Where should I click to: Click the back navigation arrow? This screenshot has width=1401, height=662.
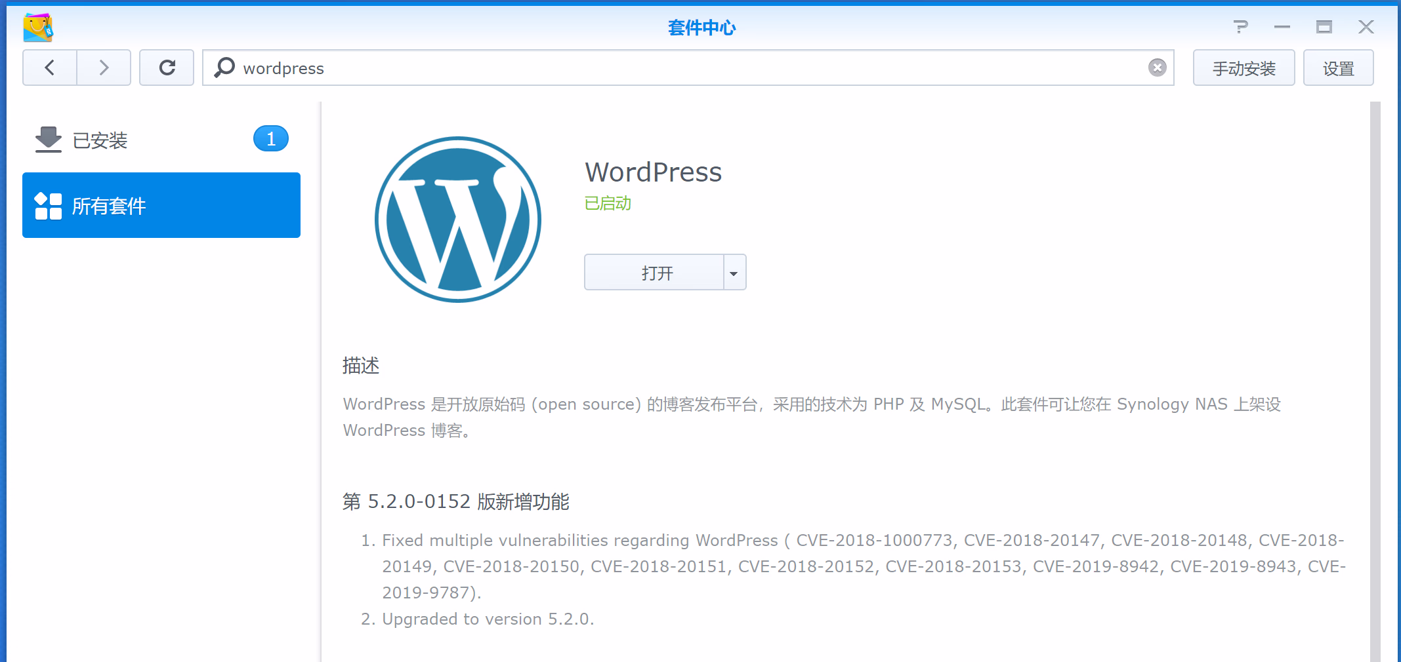pos(50,68)
